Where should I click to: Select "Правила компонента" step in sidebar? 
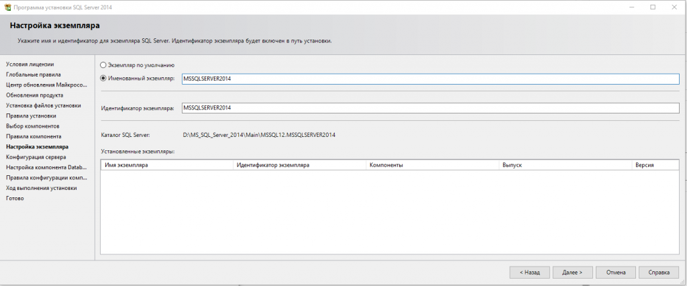pos(34,136)
